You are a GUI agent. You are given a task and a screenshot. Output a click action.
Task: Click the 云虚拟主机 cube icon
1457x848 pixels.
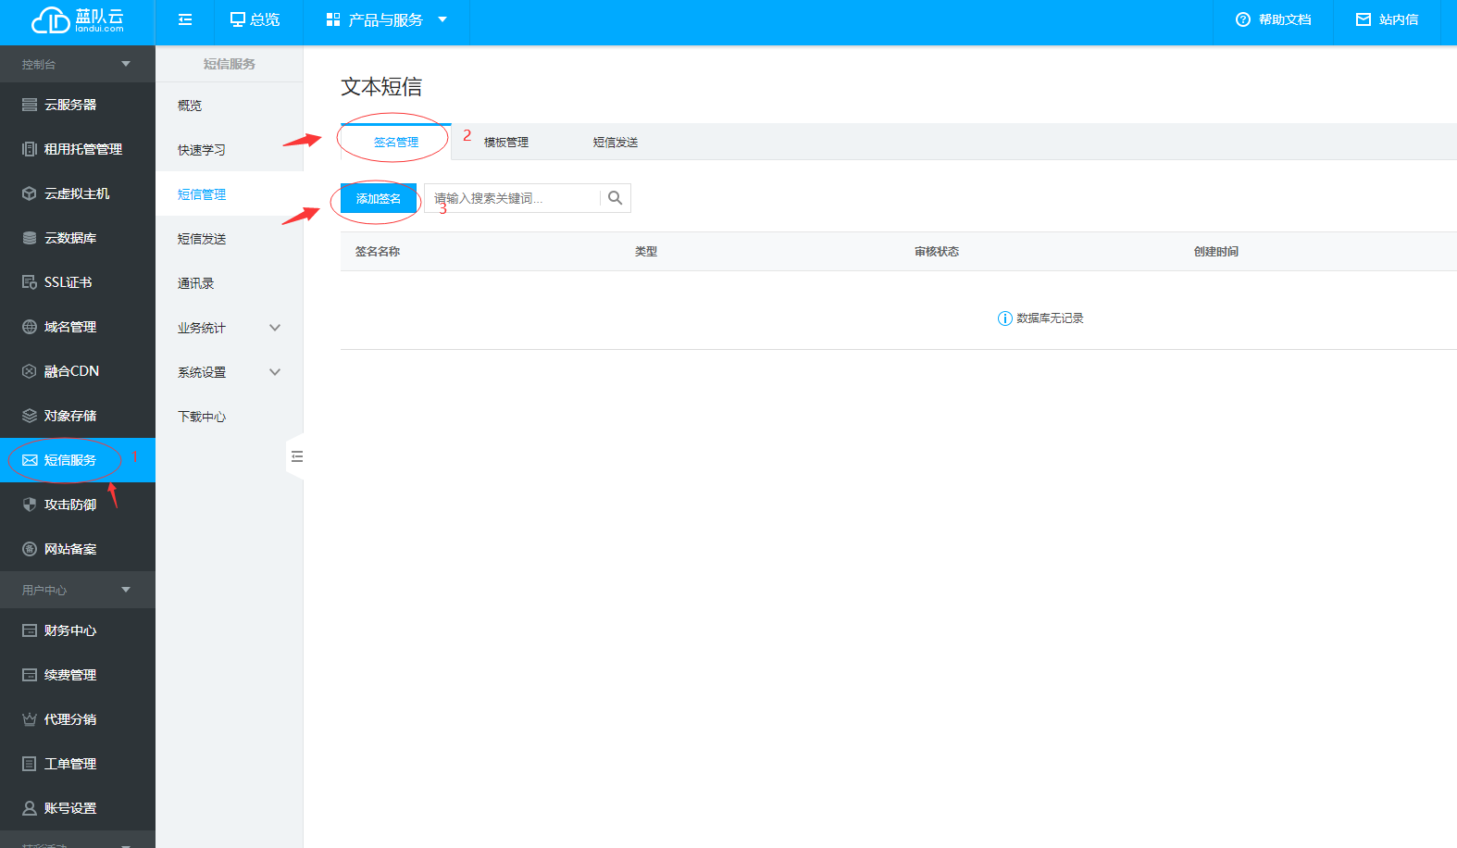[x=30, y=193]
